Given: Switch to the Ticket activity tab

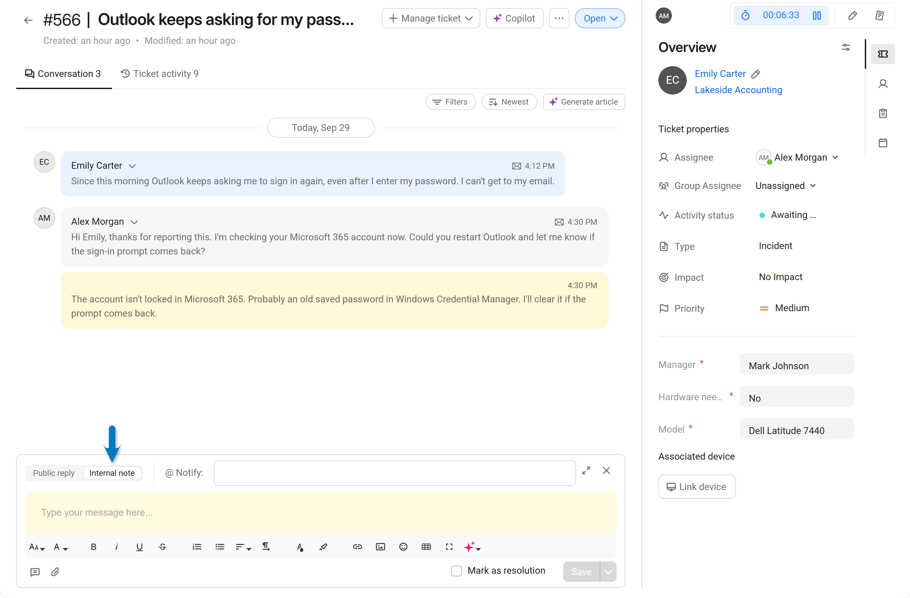Looking at the screenshot, I should 160,74.
